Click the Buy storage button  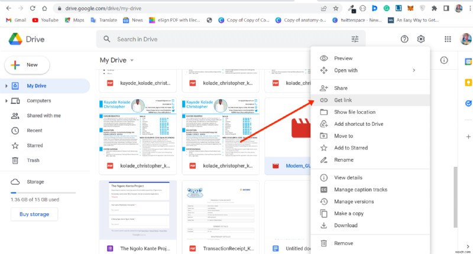(34, 214)
